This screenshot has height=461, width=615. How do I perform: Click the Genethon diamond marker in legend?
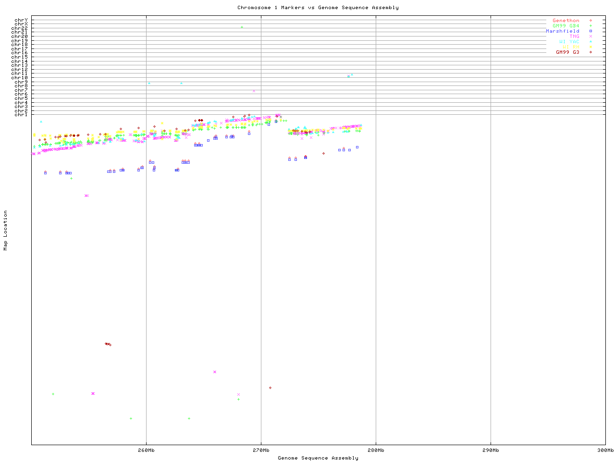pos(590,21)
